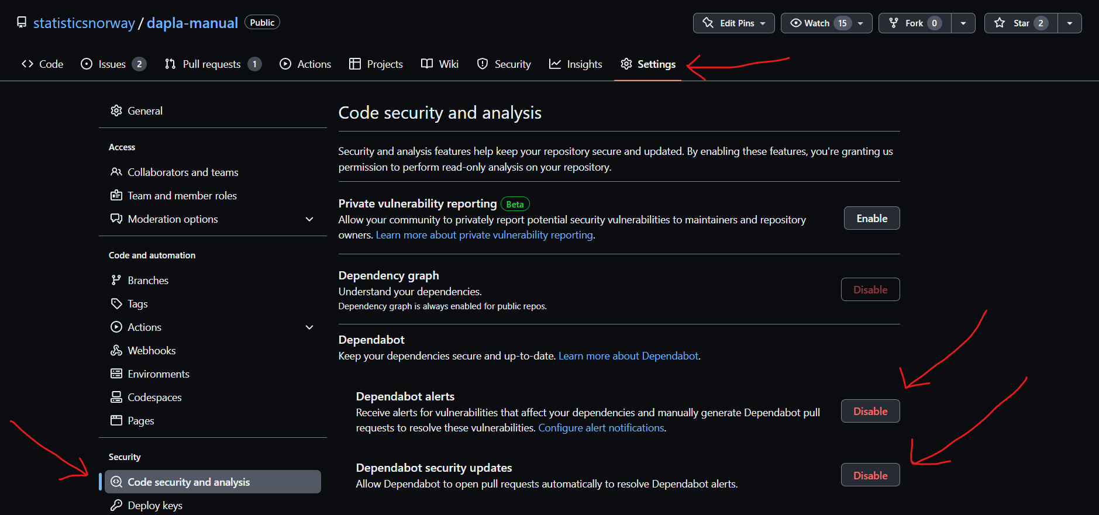Open the Insights tab
Image resolution: width=1099 pixels, height=515 pixels.
point(576,64)
